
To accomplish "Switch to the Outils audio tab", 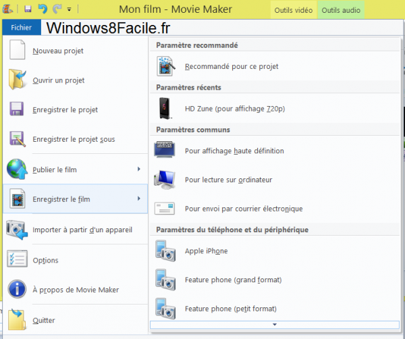I will [341, 10].
